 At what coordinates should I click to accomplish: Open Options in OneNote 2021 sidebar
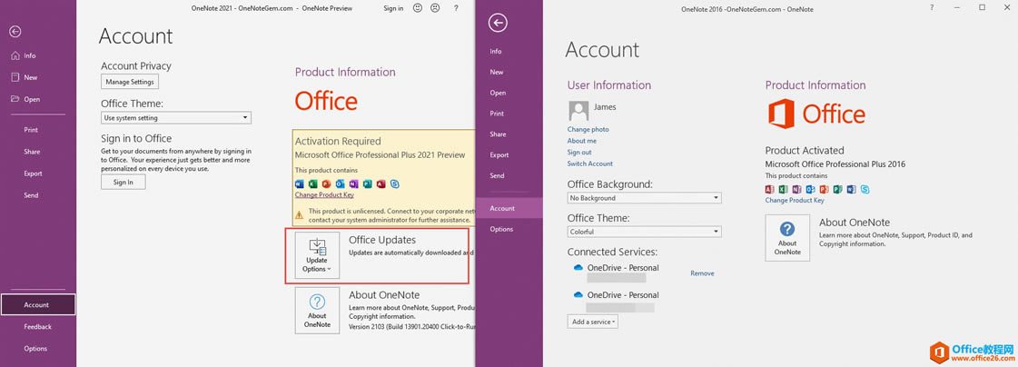(35, 348)
